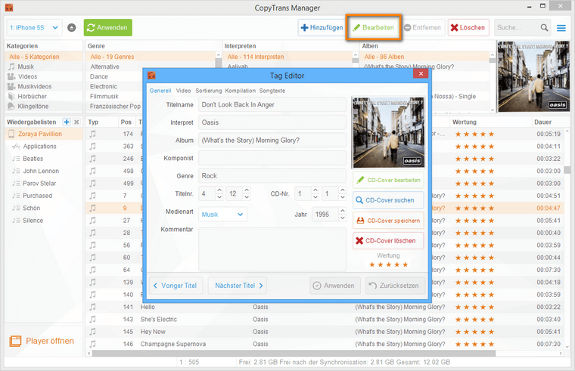
Task: Go to Nächster Titel
Action: [238, 286]
